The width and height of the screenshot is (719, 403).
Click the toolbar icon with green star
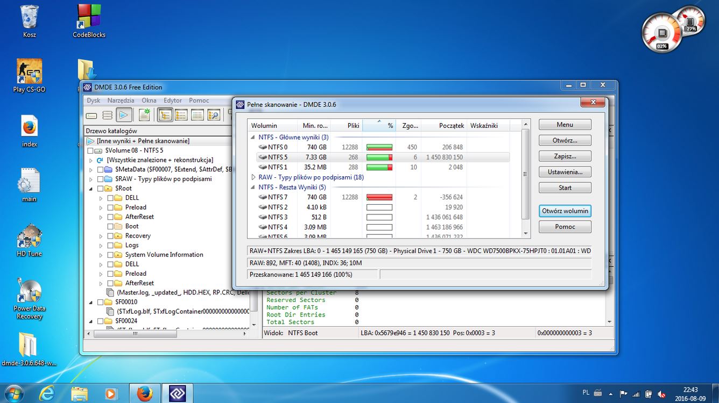point(144,115)
